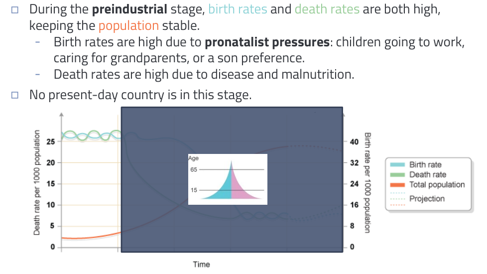Click the green "death rates" text

pos(327,9)
